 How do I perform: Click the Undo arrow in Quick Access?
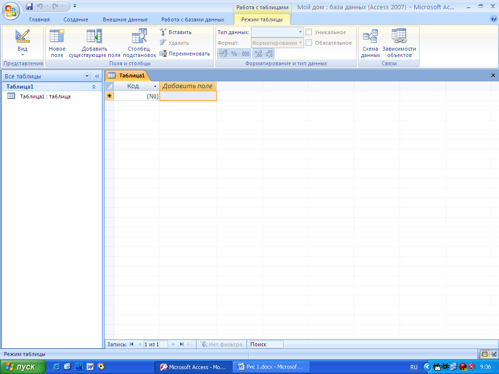39,6
